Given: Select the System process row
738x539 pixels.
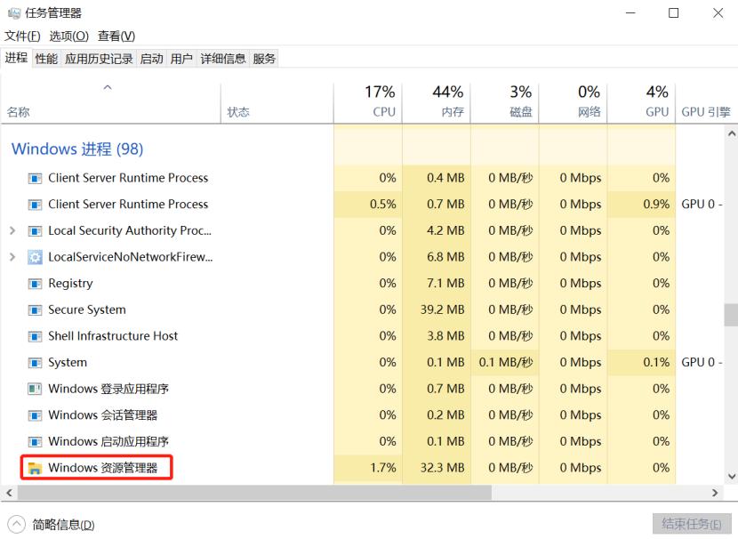Looking at the screenshot, I should 133,362.
